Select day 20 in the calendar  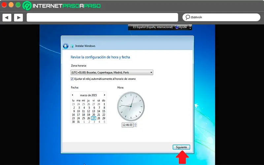[94, 115]
